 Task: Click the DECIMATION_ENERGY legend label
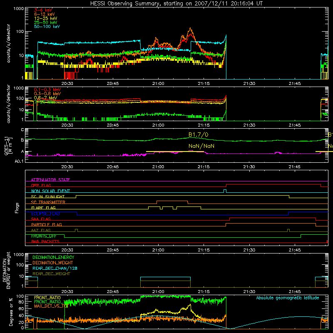(53, 257)
